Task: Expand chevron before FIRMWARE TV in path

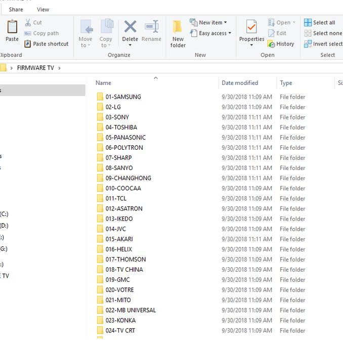Action: point(12,68)
